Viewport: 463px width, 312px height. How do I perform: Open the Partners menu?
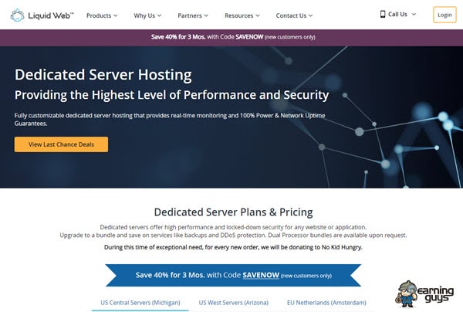pos(193,15)
